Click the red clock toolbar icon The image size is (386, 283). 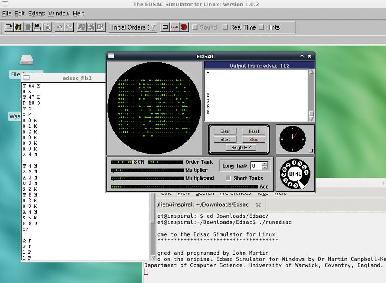(184, 27)
